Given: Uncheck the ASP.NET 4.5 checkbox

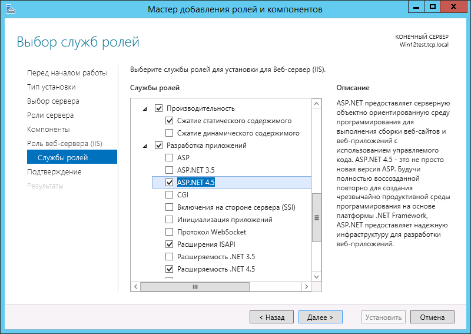Looking at the screenshot, I should [170, 183].
